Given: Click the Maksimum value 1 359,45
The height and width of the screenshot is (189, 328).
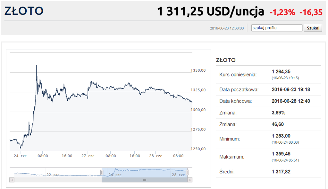Looking at the screenshot, I should 281,154.
